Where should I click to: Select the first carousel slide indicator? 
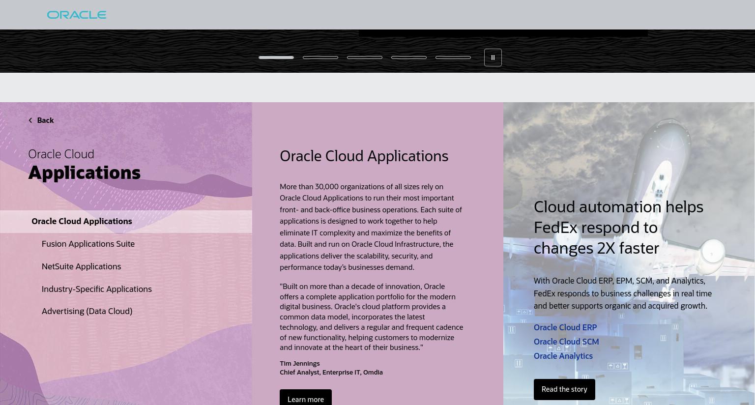click(276, 58)
